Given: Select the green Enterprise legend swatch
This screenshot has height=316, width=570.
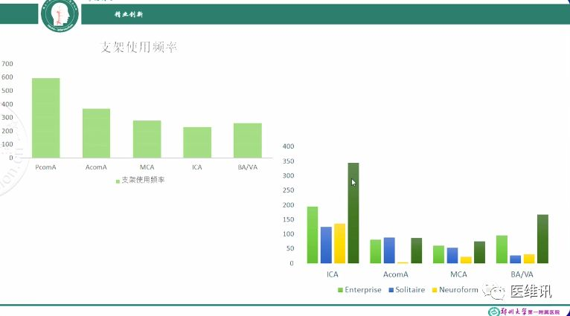Looking at the screenshot, I should pyautogui.click(x=340, y=290).
